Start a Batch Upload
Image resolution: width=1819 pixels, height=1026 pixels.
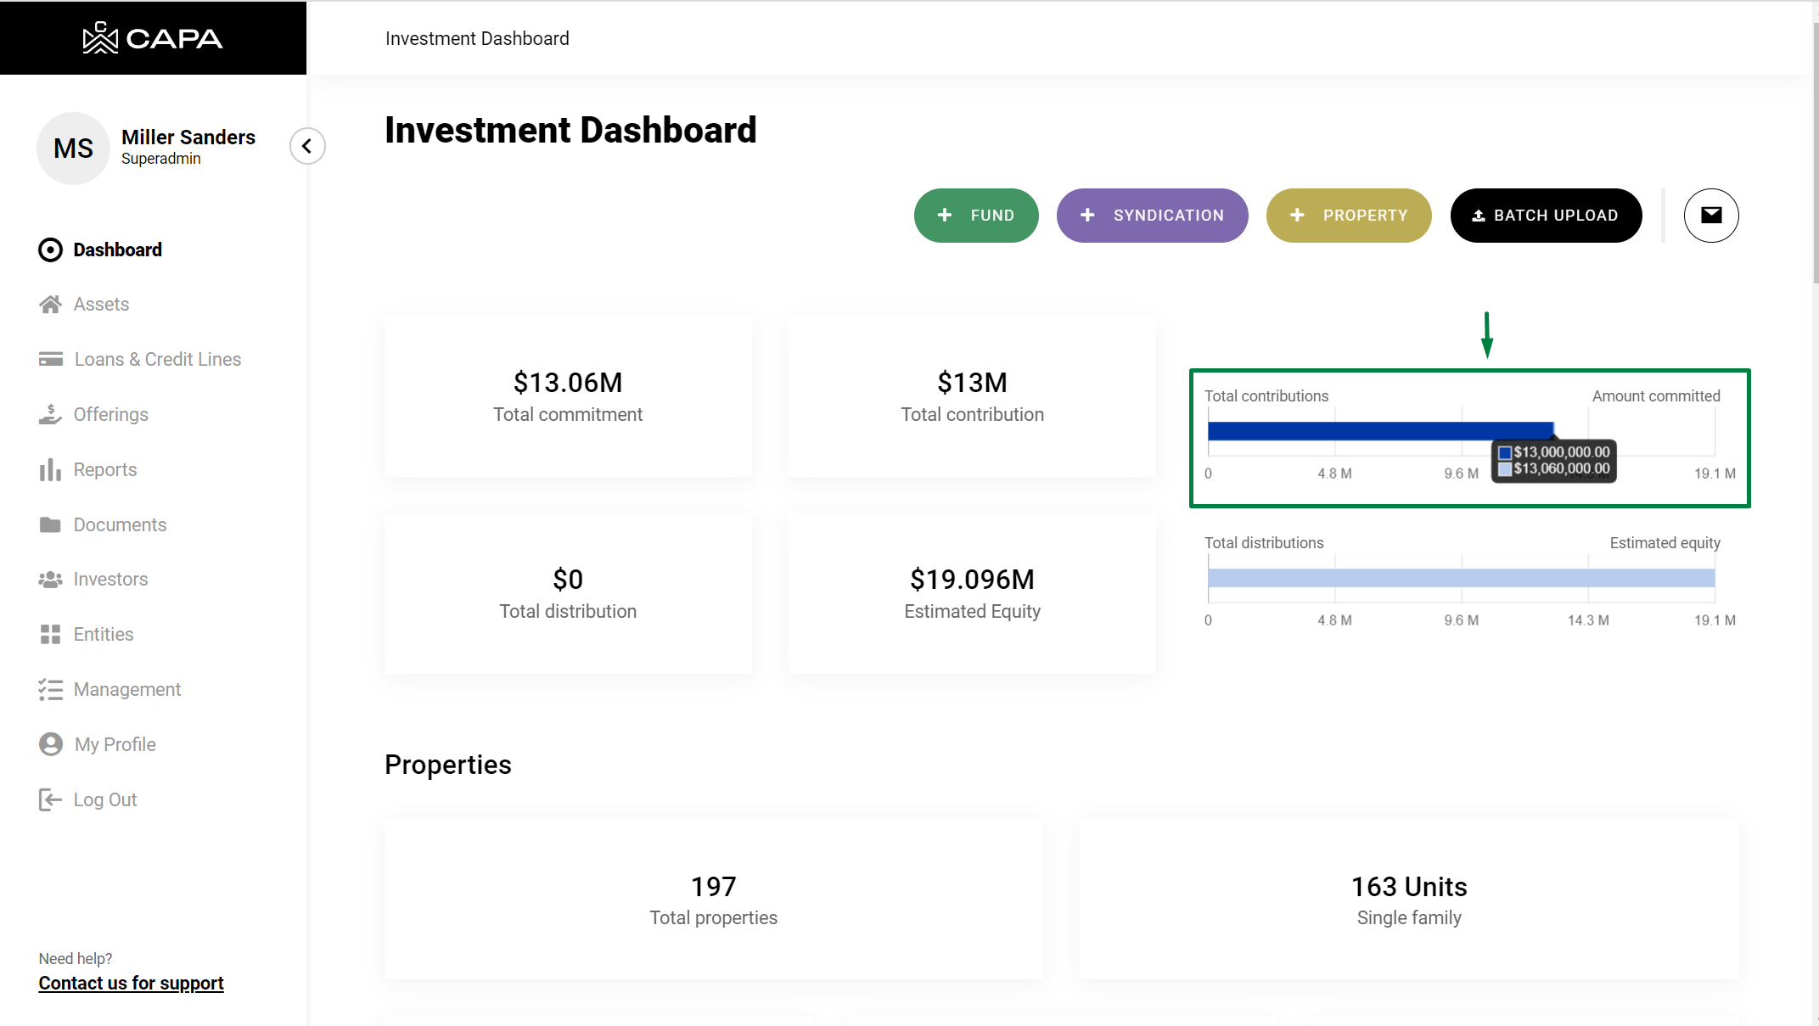pyautogui.click(x=1546, y=216)
